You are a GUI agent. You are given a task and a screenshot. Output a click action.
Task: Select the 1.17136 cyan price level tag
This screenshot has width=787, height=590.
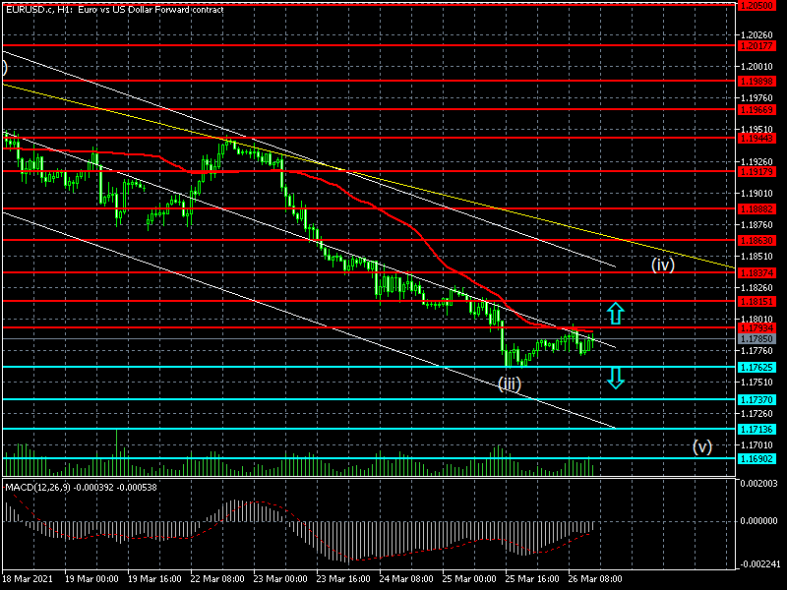click(x=756, y=429)
